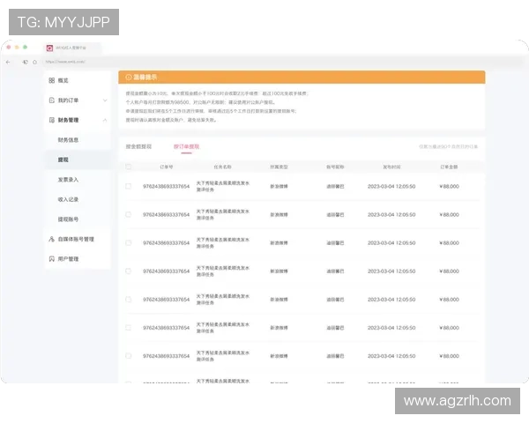Click the 发布时间 column header
The height and width of the screenshot is (423, 529).
coord(391,167)
